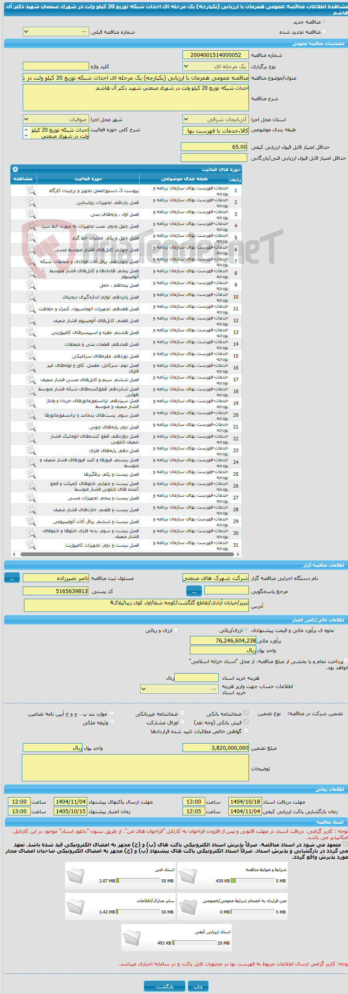The height and width of the screenshot is (994, 348).
Task: Open استان محل اجرا dropdown
Action: 215,119
